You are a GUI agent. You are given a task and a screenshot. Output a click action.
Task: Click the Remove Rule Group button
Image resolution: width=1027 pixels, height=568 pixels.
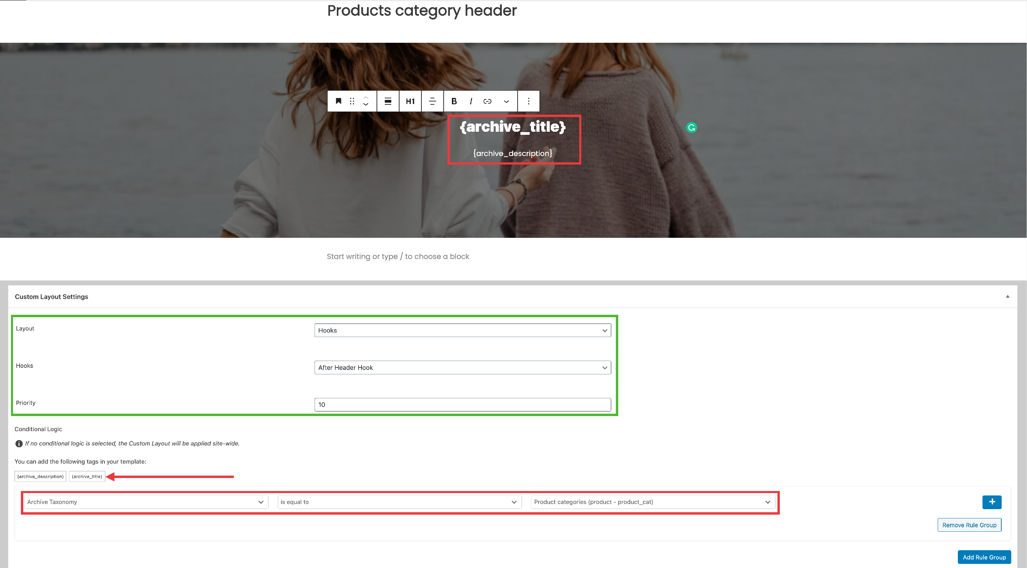tap(969, 525)
